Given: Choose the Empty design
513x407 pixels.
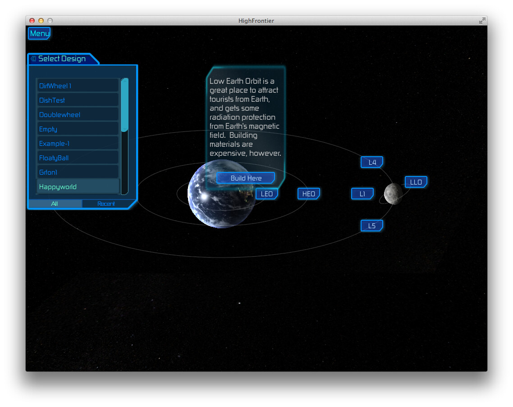Looking at the screenshot, I should coord(77,129).
